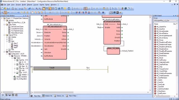Click the Open Project toolbar icon

tap(5, 9)
